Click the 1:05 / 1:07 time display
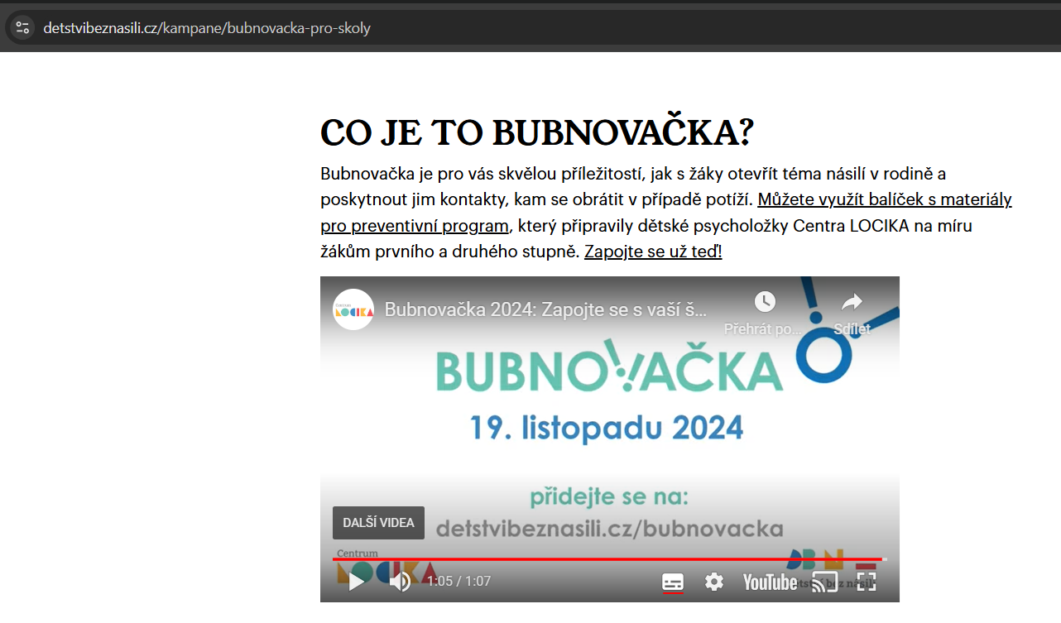The height and width of the screenshot is (623, 1061). tap(459, 582)
